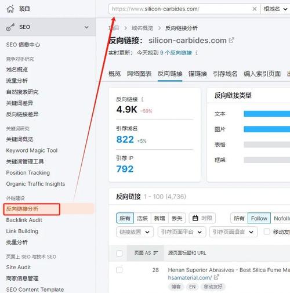The image size is (290, 293).
Task: Click the 822 引荐域名 value
Action: (125, 139)
